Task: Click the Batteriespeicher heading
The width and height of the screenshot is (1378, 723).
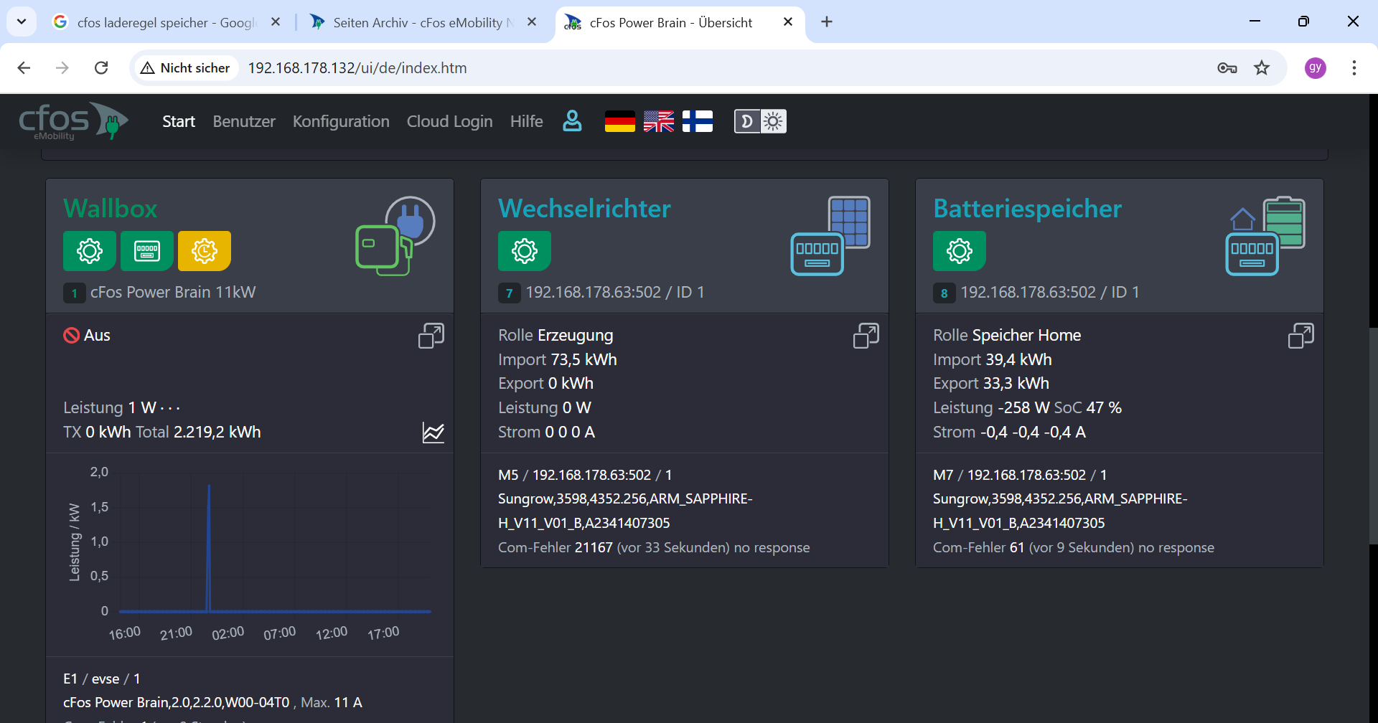Action: tap(1027, 208)
